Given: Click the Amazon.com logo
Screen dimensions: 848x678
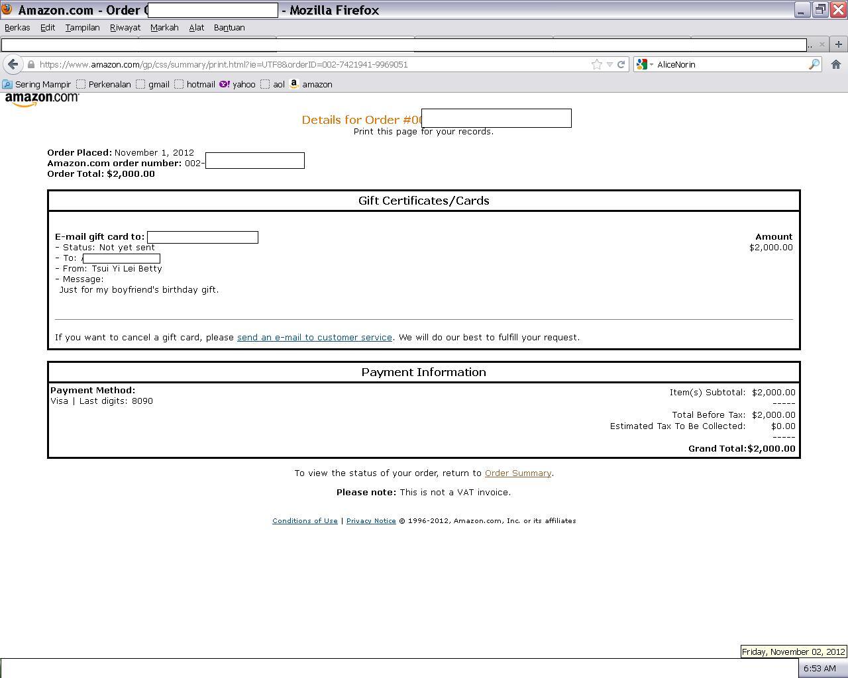Looking at the screenshot, I should 41,99.
